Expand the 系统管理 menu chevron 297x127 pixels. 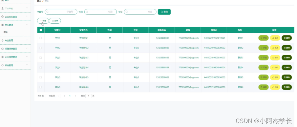click(27, 65)
